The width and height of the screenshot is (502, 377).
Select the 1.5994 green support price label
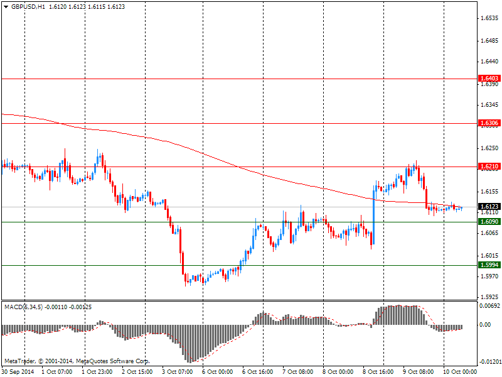click(x=489, y=265)
